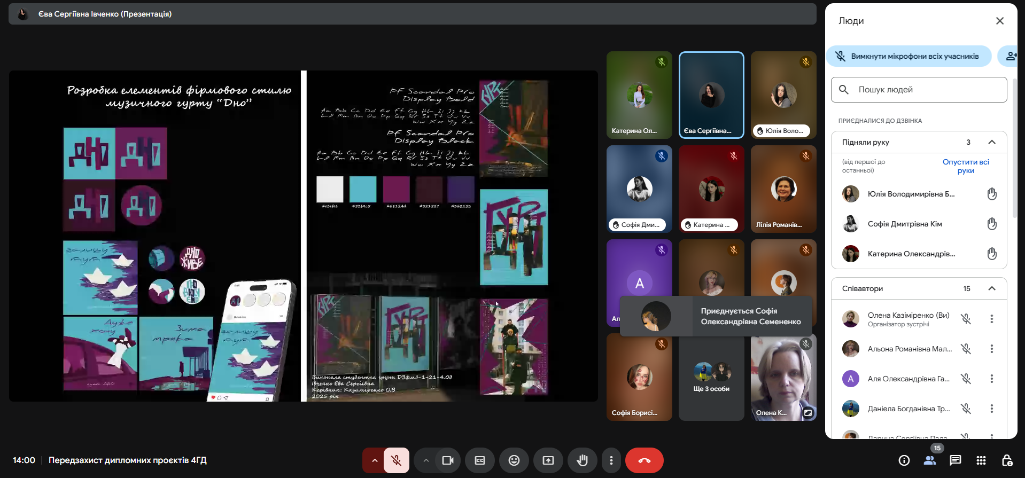Viewport: 1025px width, 478px height.
Task: Toggle the camera on or off
Action: [447, 460]
